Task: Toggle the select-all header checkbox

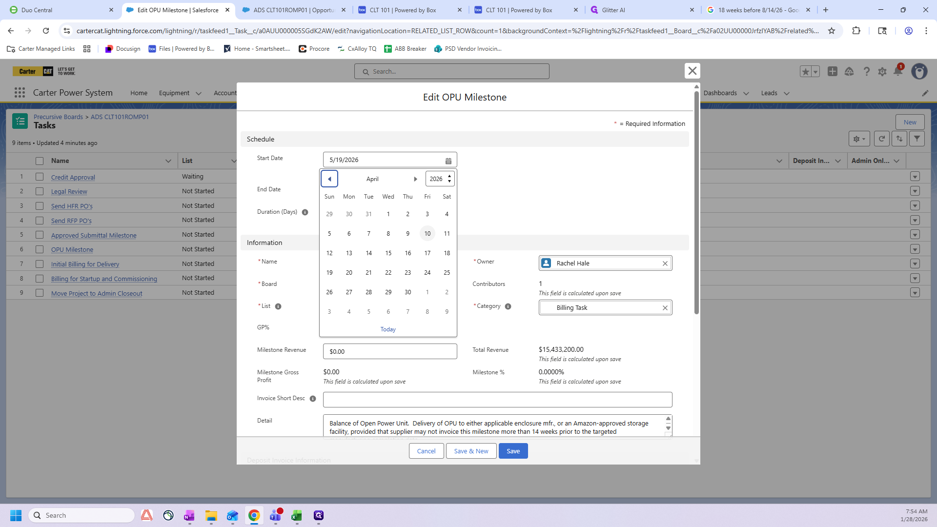Action: tap(40, 161)
